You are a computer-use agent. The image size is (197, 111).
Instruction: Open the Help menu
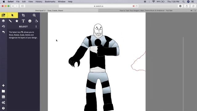pos(70,2)
